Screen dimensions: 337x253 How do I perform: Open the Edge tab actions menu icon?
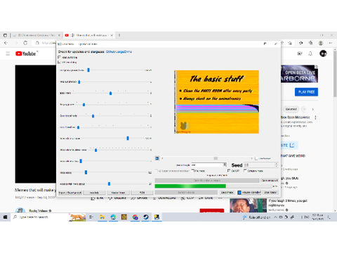(5, 35)
